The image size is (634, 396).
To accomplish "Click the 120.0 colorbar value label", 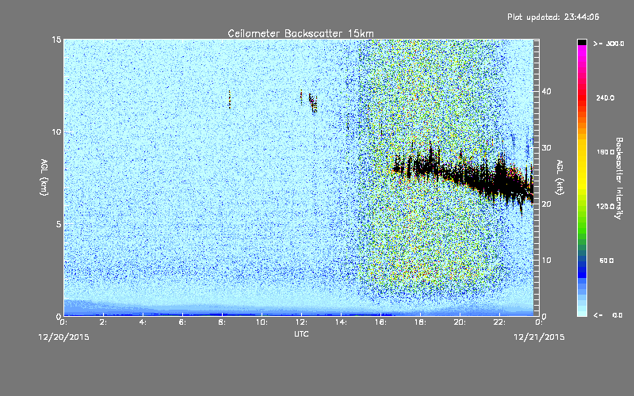I will (605, 206).
